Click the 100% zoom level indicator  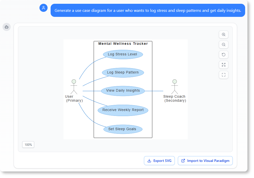tap(28, 145)
